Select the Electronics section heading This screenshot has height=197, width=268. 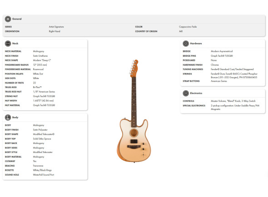point(196,94)
